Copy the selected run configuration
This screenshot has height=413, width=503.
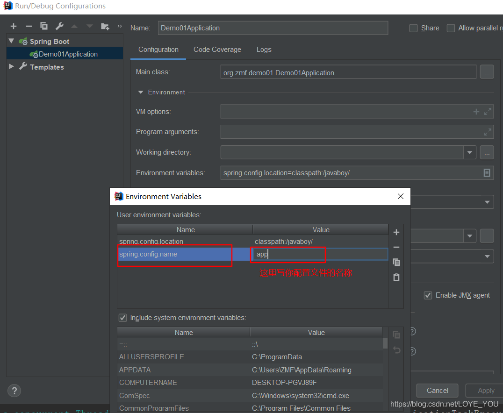(44, 26)
